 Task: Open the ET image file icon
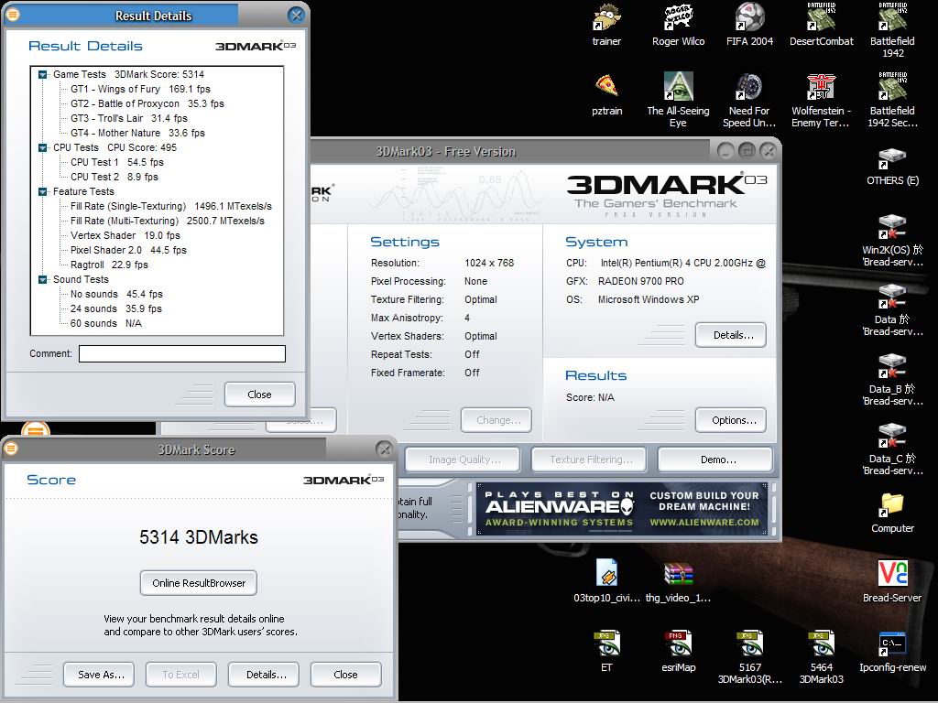tap(606, 652)
